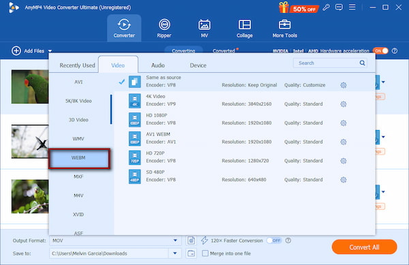Open the hamburger menu
409x265 pixels.
tap(352, 7)
